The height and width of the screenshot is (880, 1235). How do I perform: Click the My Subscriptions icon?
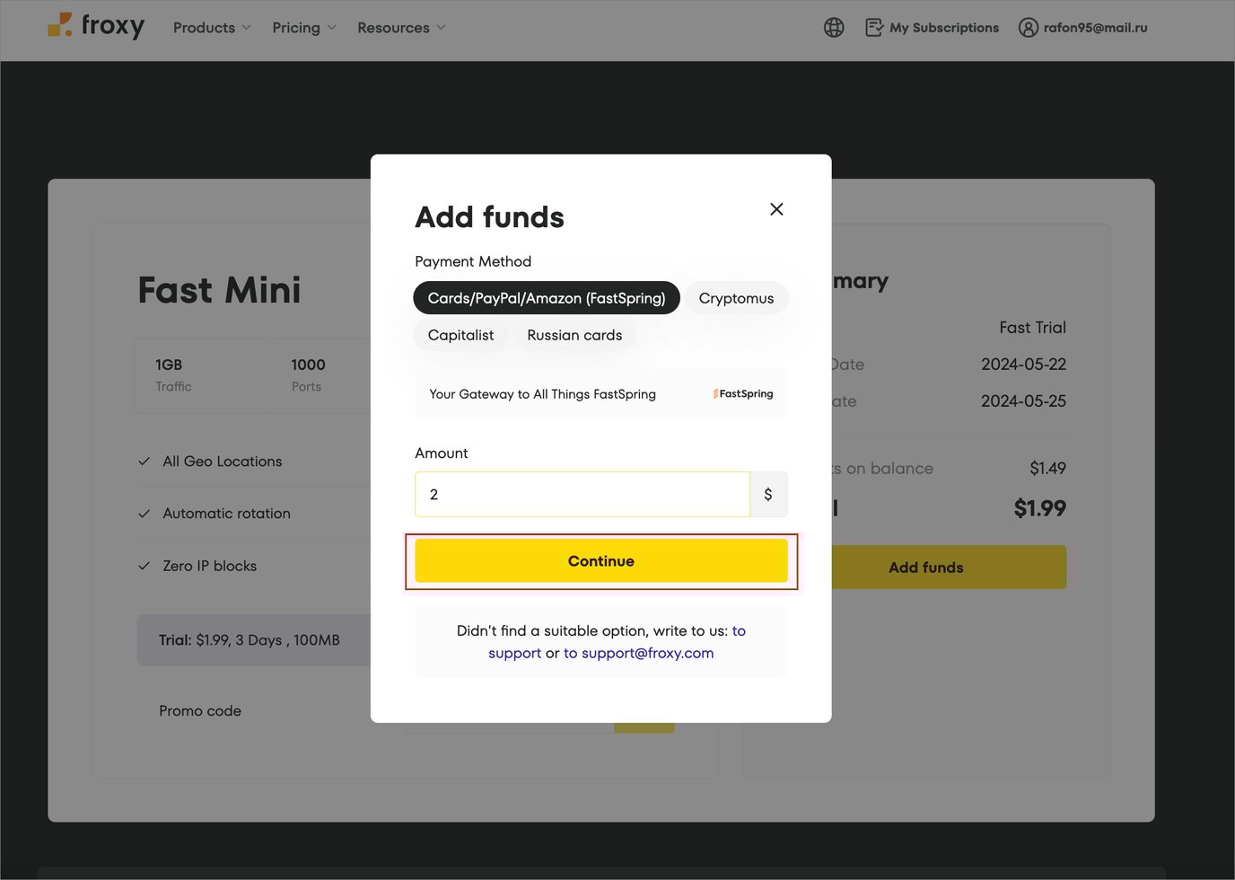874,28
